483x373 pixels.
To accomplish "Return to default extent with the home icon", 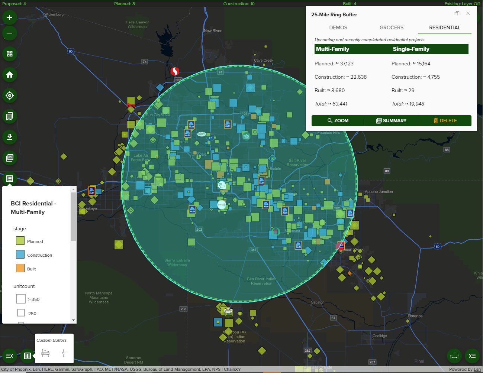I will pos(9,75).
